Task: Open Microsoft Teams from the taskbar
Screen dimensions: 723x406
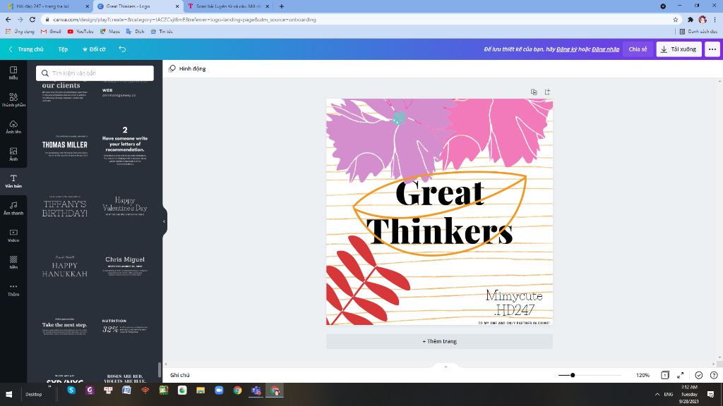Action: [x=256, y=390]
